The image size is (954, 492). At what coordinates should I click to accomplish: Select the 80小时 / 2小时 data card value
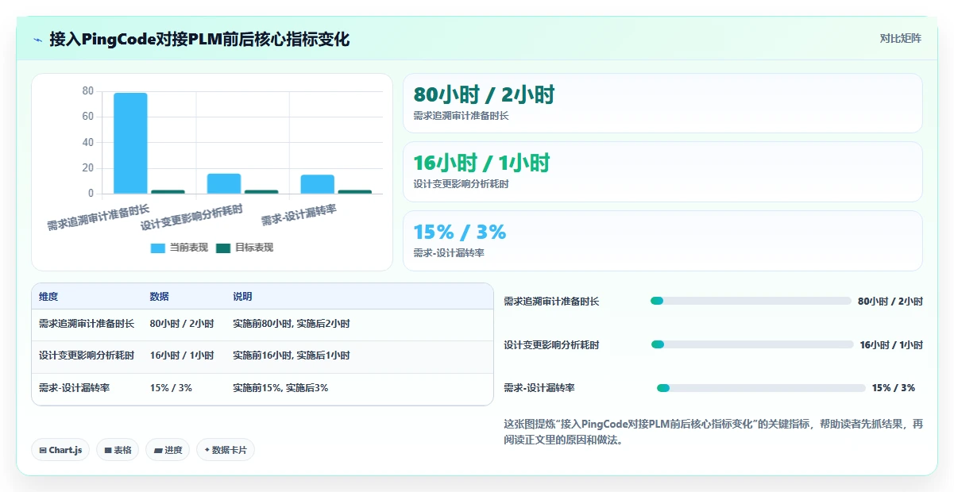pos(484,95)
